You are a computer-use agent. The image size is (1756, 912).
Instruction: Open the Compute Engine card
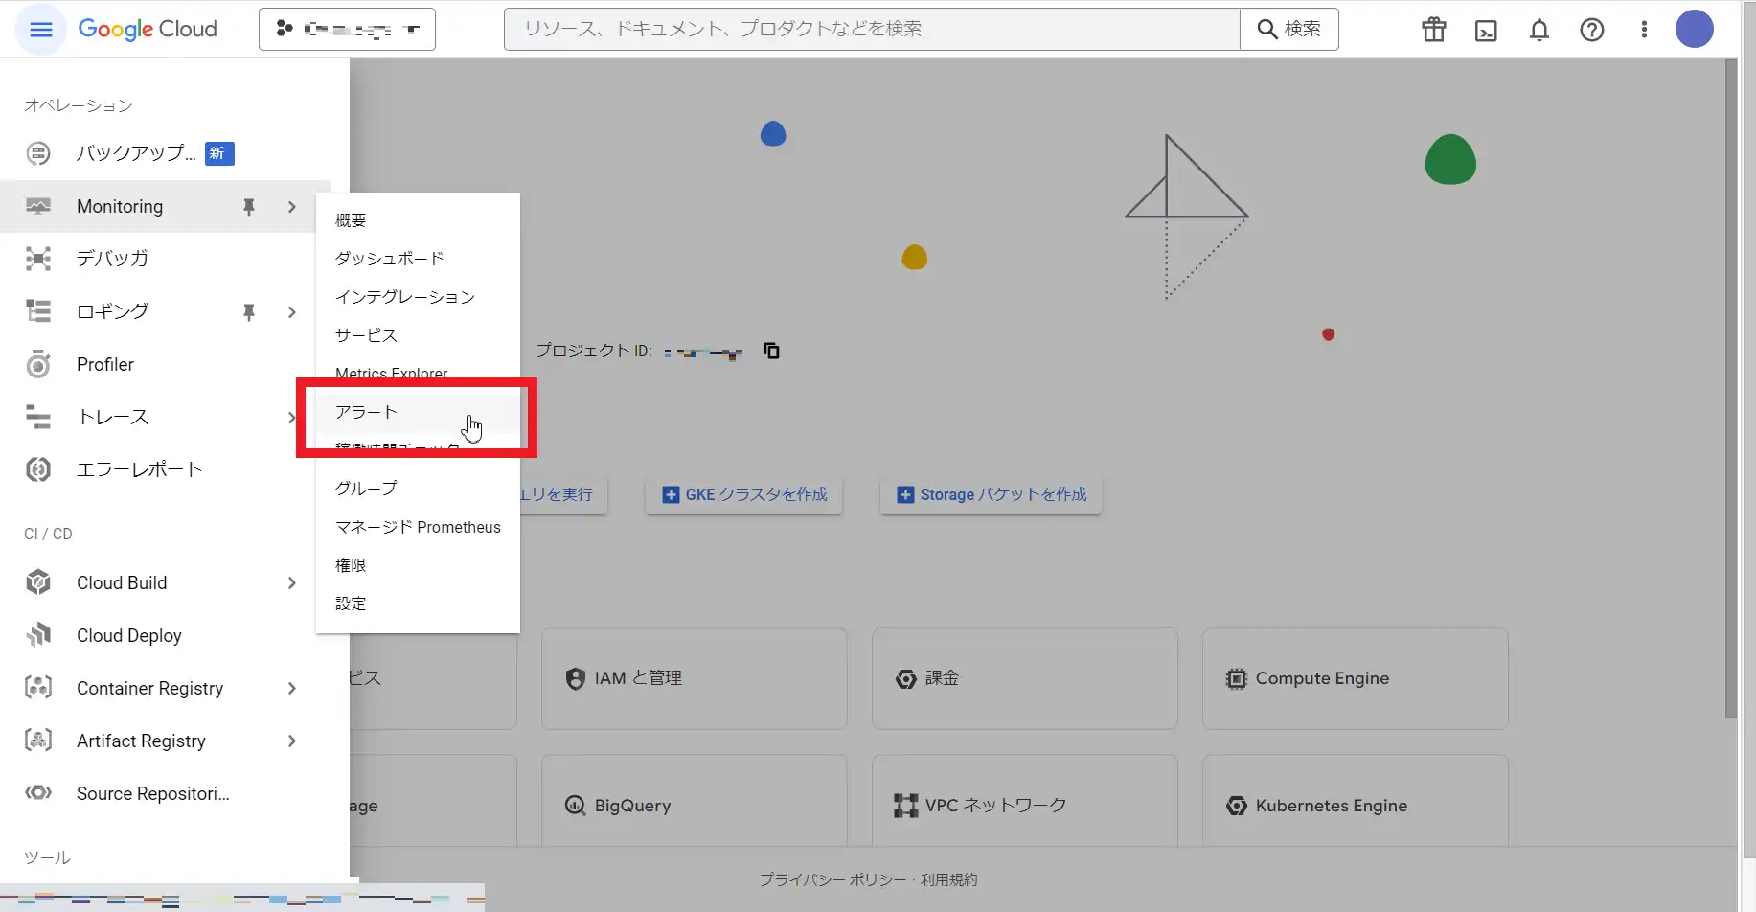[x=1356, y=678]
